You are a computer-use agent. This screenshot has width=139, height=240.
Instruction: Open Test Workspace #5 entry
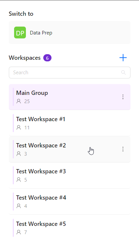69,228
